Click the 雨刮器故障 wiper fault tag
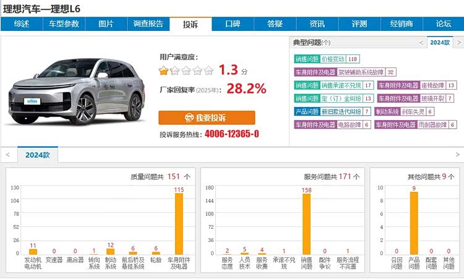Viewport: 464px width, 279px height. pyautogui.click(x=435, y=124)
